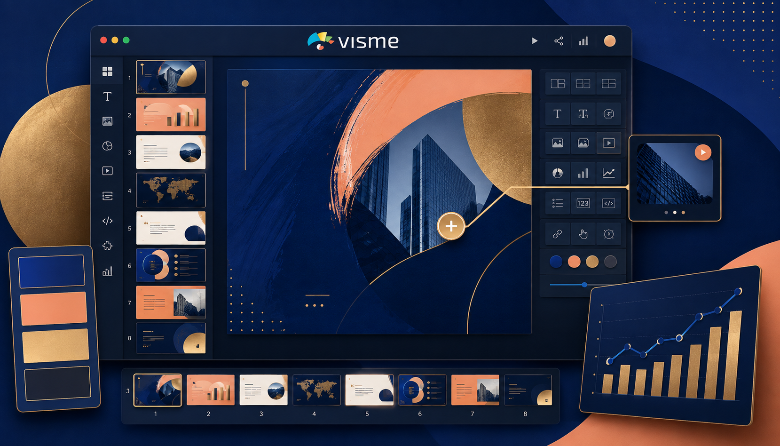The height and width of the screenshot is (446, 780).
Task: Click the share icon in the title bar
Action: point(559,41)
